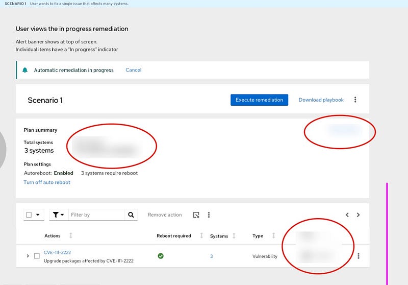Expand the CVE-111-2222 row
The width and height of the screenshot is (408, 285).
coord(28,256)
